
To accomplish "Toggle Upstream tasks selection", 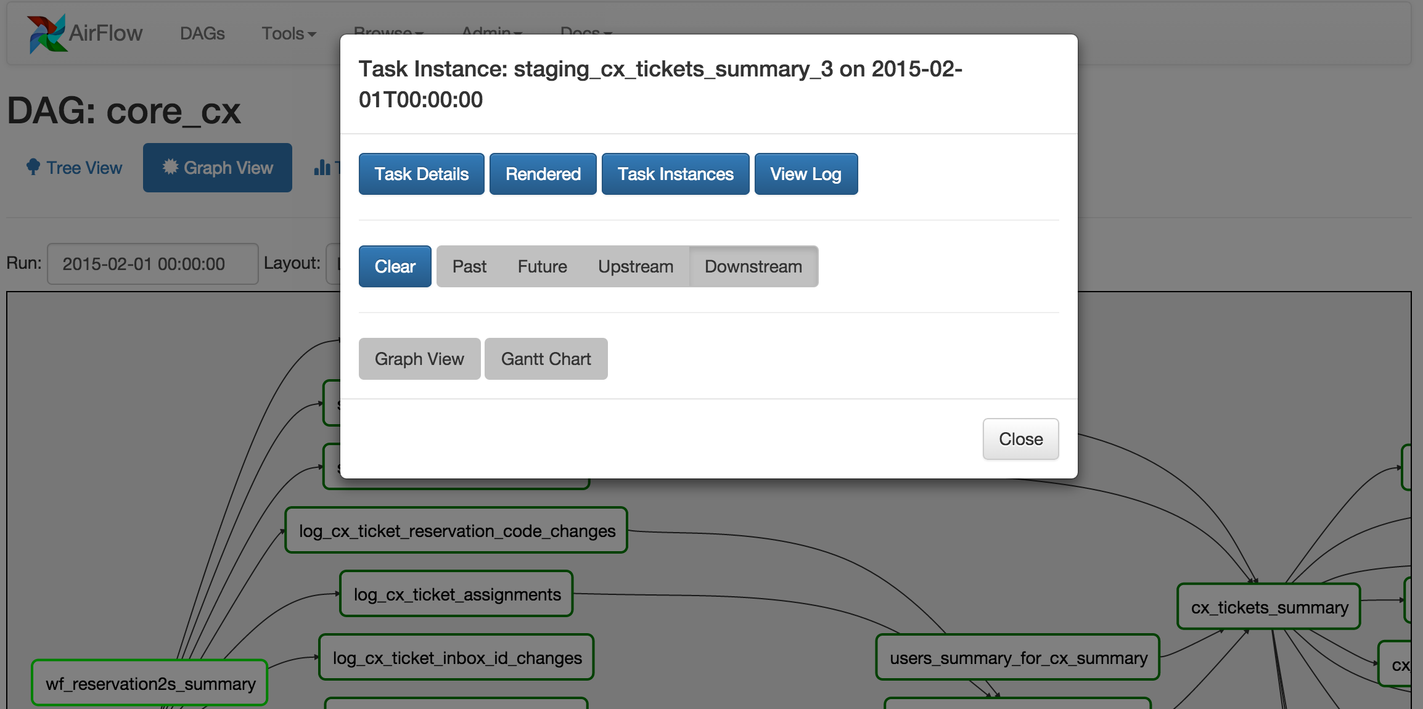I will coord(636,266).
